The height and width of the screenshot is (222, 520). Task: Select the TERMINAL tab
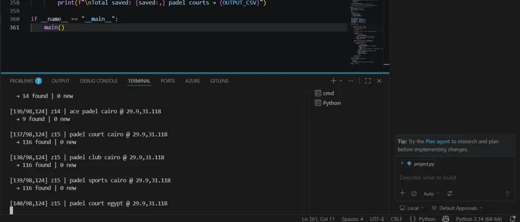click(x=139, y=81)
